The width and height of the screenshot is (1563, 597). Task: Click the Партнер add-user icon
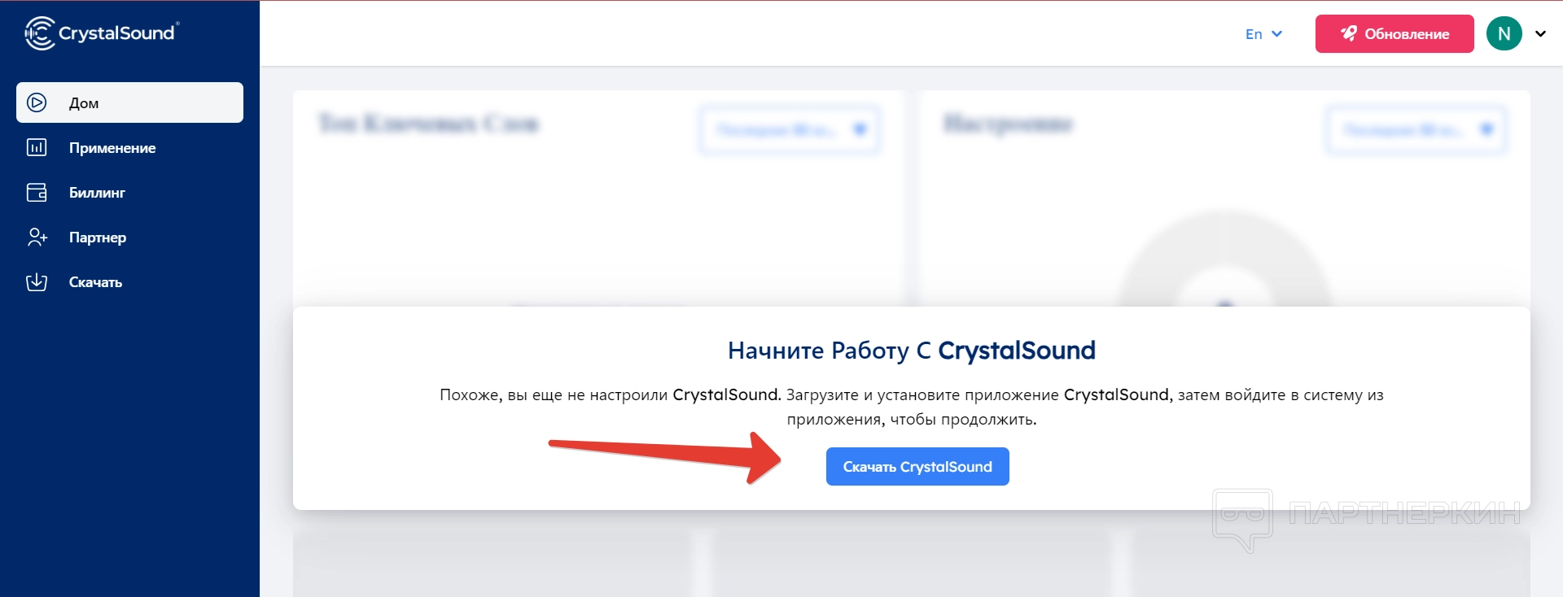[x=37, y=237]
